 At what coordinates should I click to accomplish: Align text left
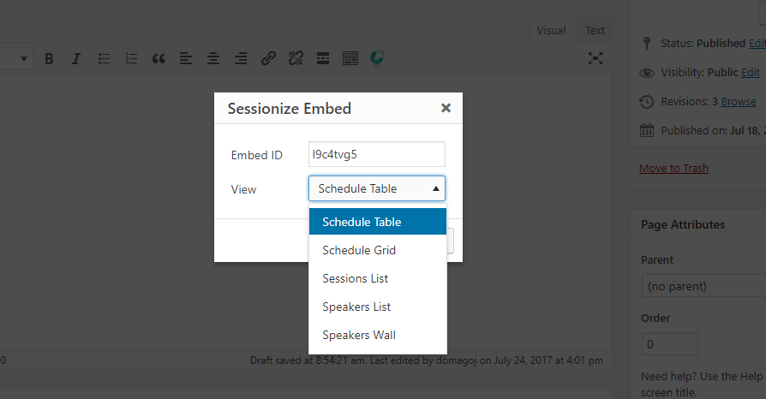coord(186,59)
